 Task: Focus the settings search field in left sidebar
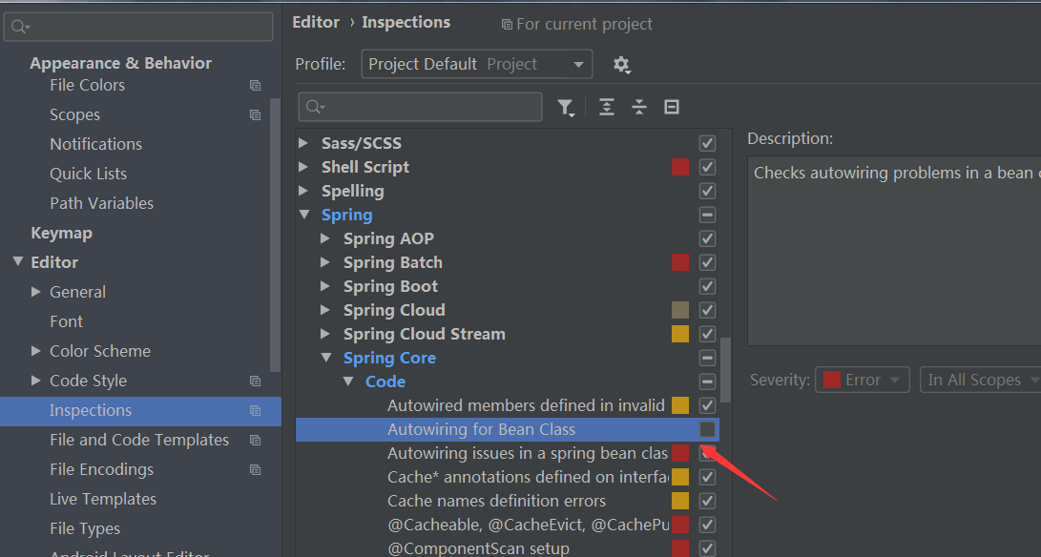138,27
